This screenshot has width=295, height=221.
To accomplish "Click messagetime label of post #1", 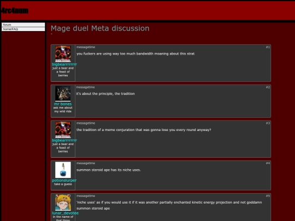I will pos(86,47).
